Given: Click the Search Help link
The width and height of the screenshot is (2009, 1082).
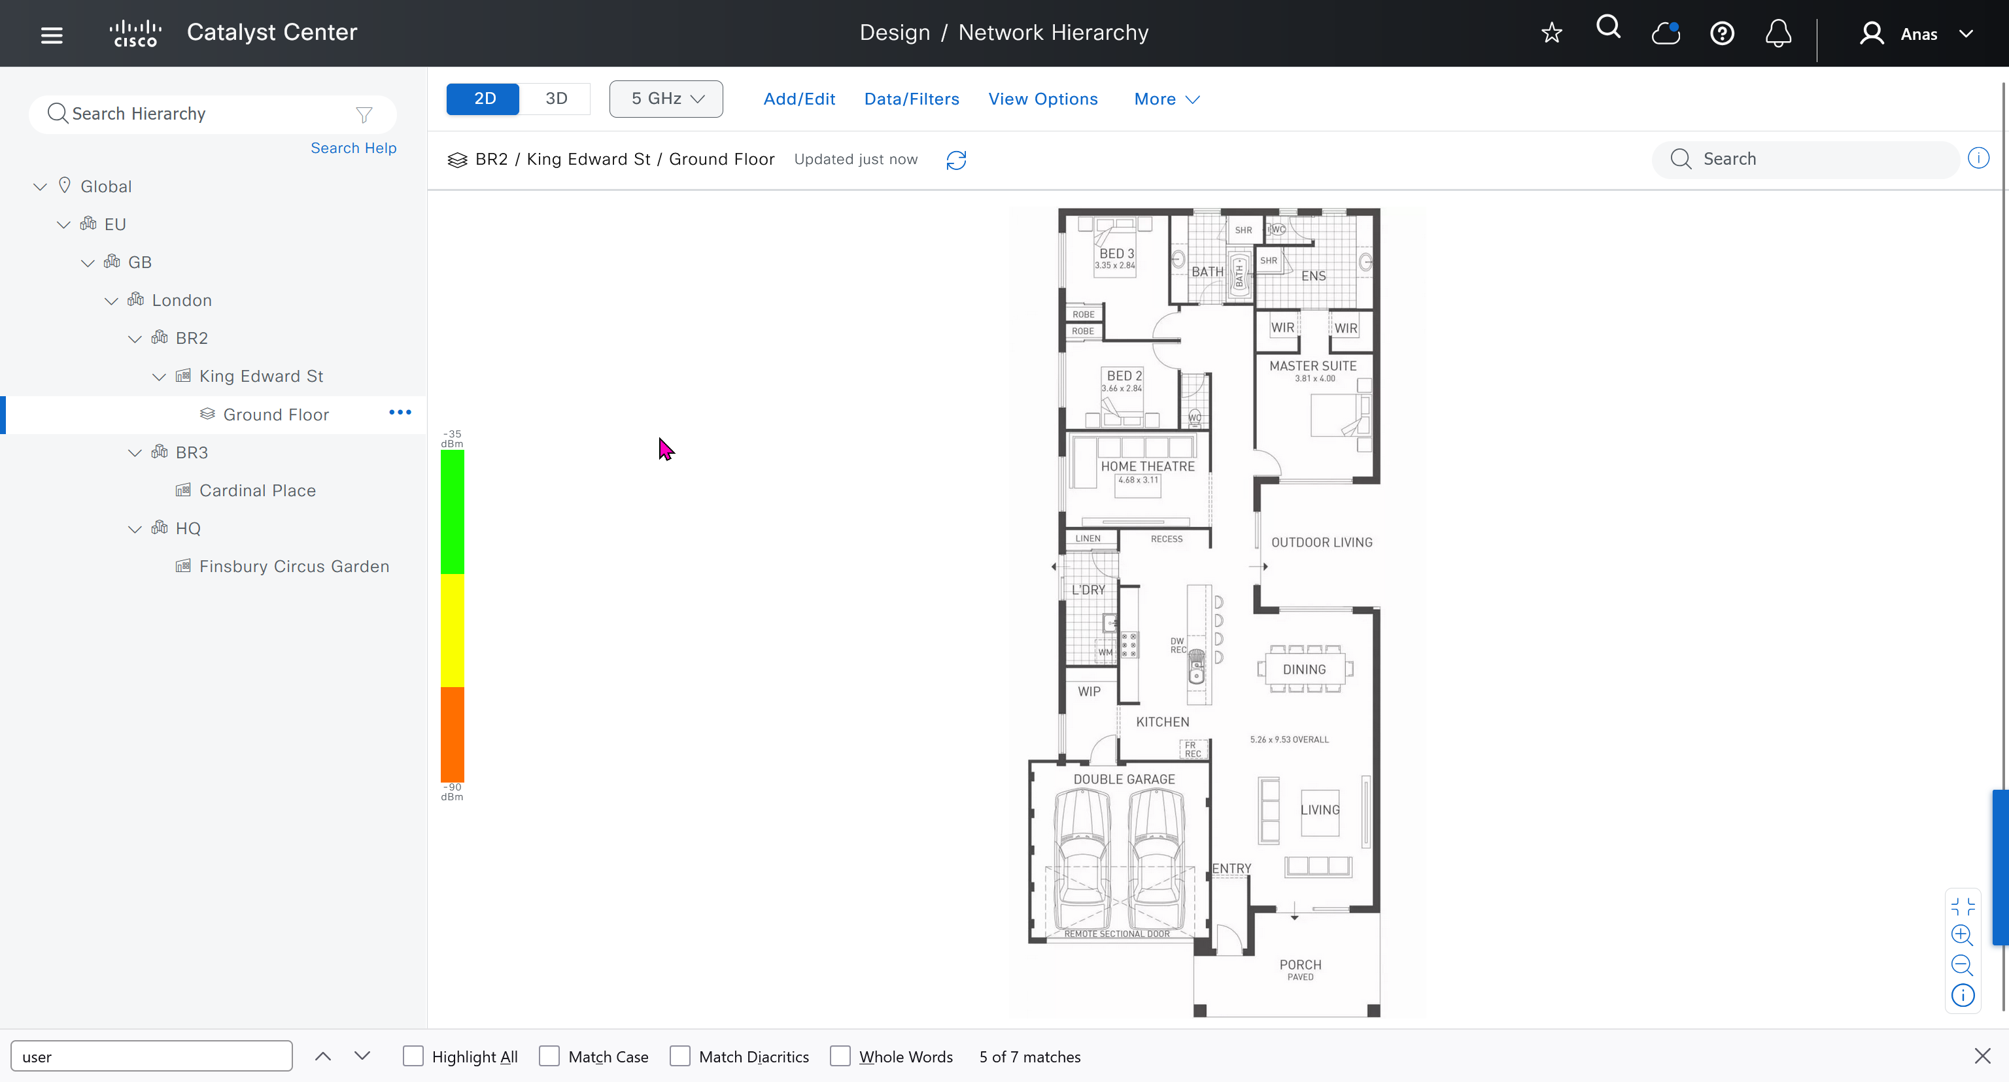Looking at the screenshot, I should click(353, 148).
